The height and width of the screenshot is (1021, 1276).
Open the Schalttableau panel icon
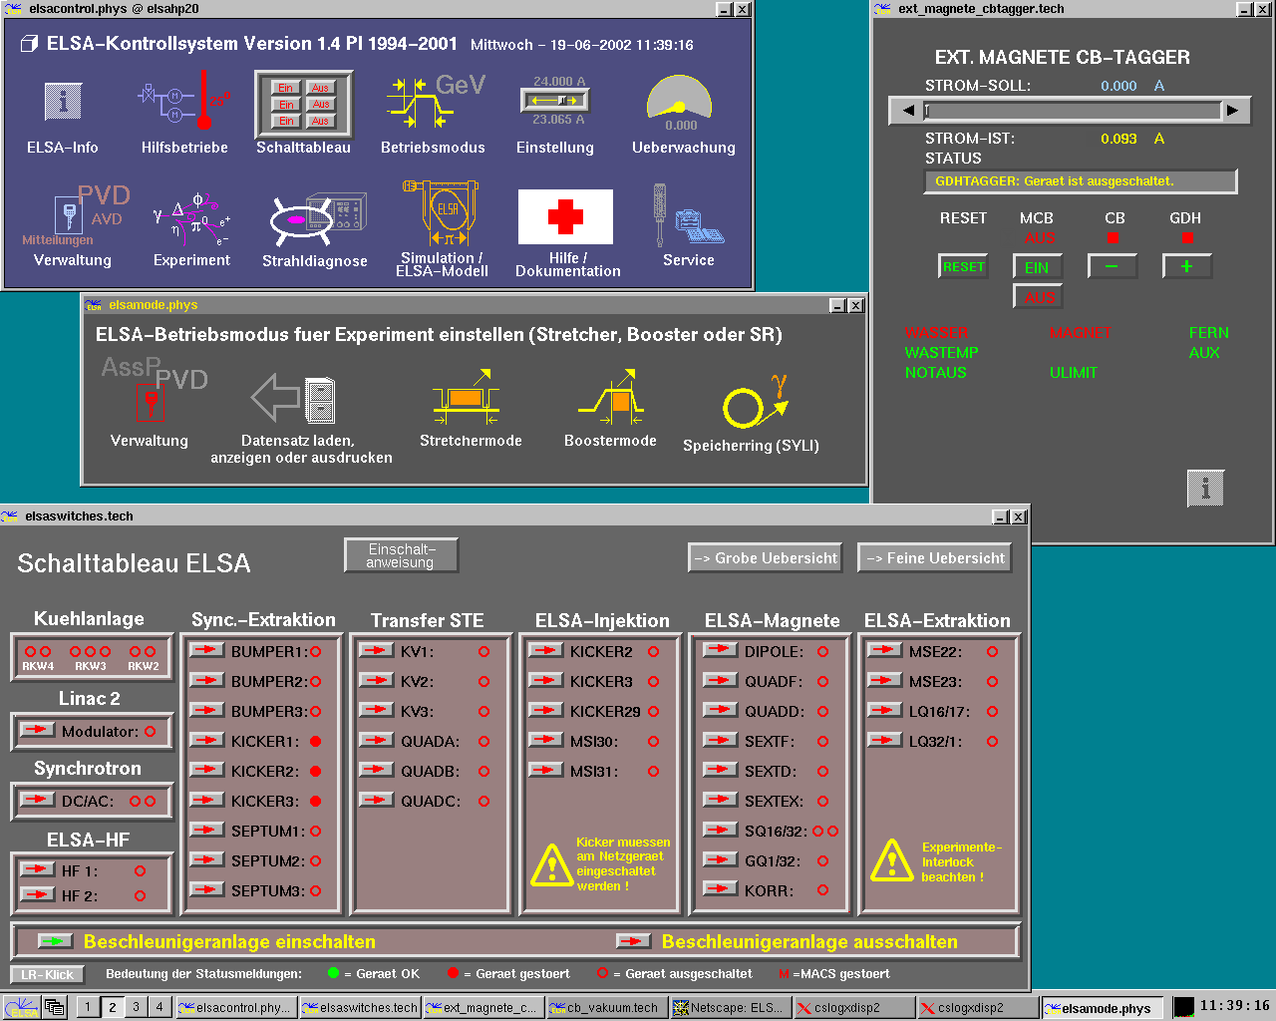303,104
